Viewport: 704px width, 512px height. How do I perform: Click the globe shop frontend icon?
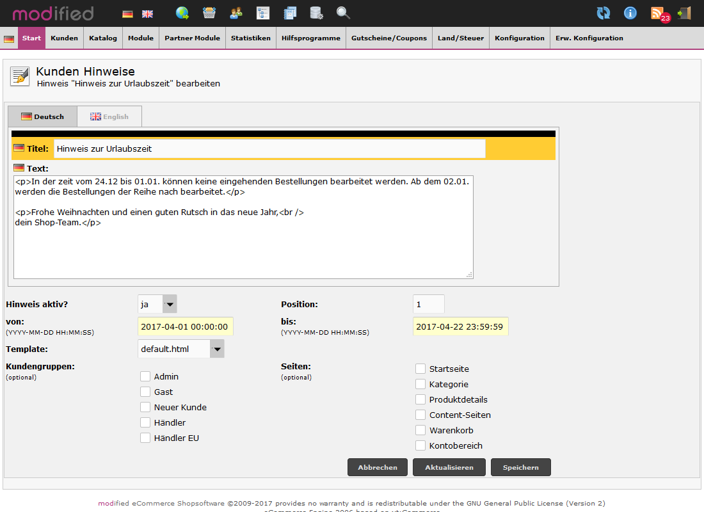(x=182, y=13)
